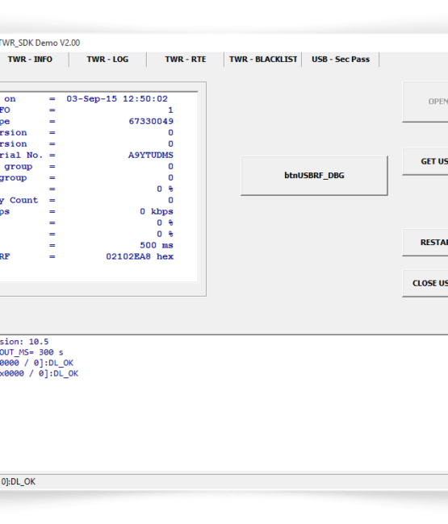Open the USB - Sec Pass tab
Viewport: 448px width, 524px height.
(x=341, y=60)
